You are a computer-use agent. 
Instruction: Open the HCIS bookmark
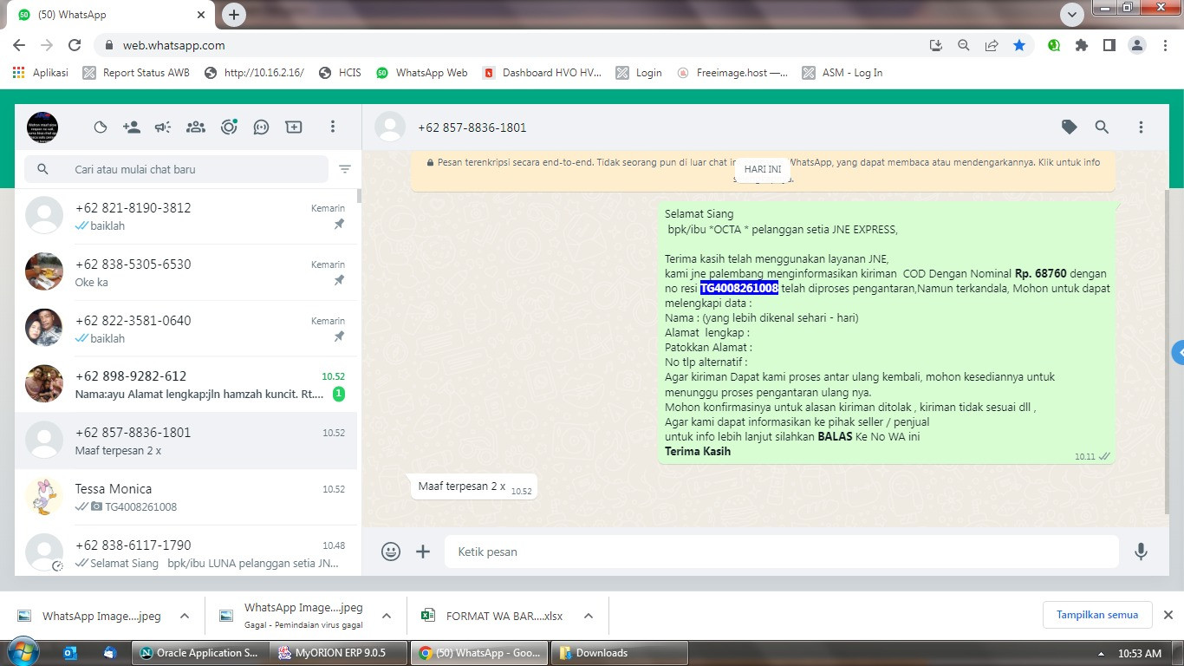coord(340,73)
